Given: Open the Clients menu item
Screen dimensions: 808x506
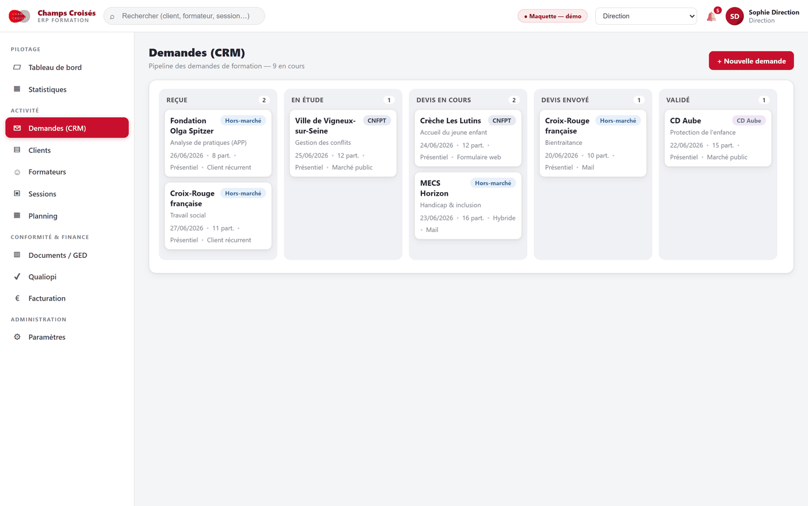Looking at the screenshot, I should click(x=67, y=150).
